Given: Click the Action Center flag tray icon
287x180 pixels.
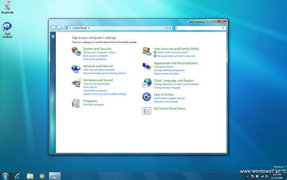Looking at the screenshot, I should click(x=253, y=176).
